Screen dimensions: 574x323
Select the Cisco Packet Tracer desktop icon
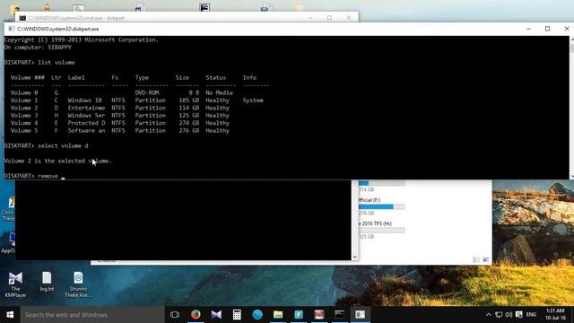(8, 209)
